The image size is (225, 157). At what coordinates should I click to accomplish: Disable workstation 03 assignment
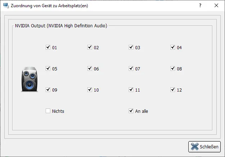point(131,47)
